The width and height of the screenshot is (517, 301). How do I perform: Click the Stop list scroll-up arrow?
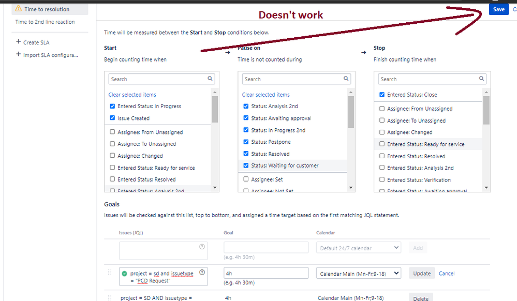coord(486,92)
